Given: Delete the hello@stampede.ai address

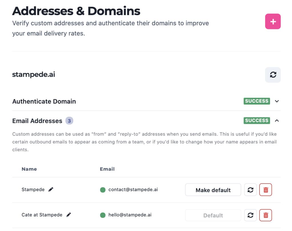Looking at the screenshot, I should [x=266, y=215].
